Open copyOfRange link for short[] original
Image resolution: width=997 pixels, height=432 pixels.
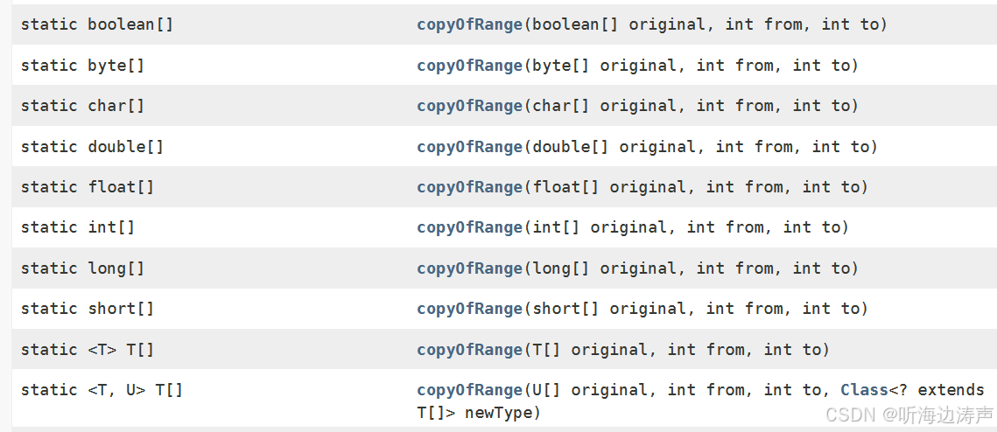[470, 309]
